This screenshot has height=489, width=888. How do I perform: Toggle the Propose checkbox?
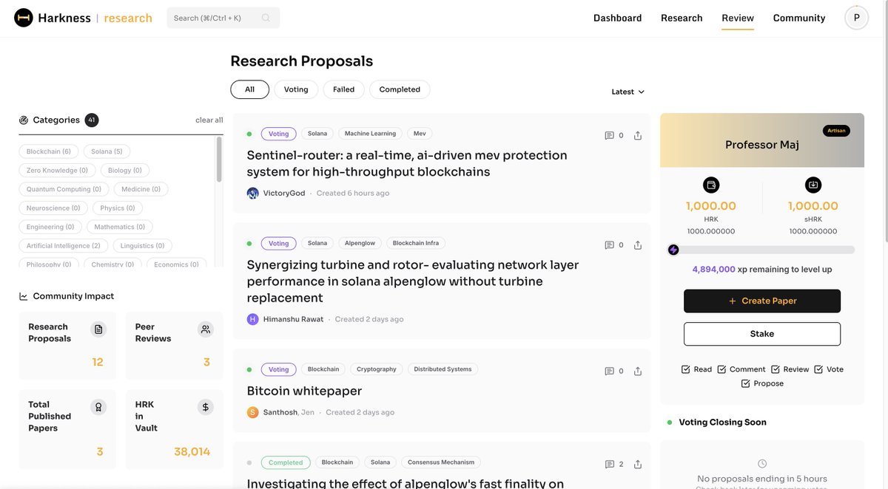point(746,383)
